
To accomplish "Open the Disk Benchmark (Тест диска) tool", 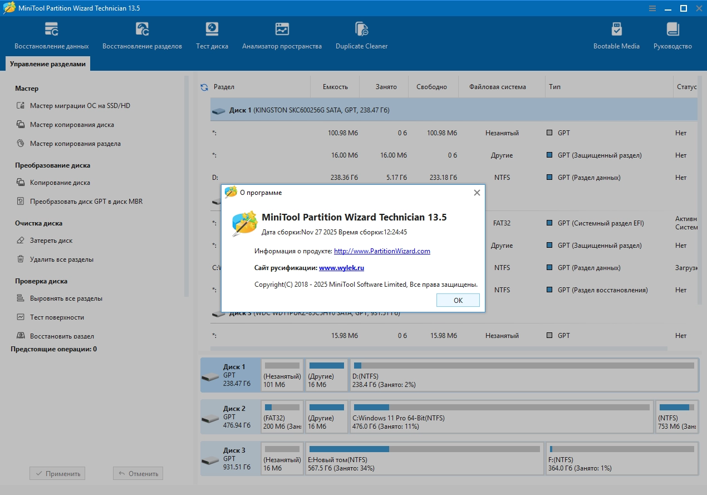I will [x=212, y=36].
